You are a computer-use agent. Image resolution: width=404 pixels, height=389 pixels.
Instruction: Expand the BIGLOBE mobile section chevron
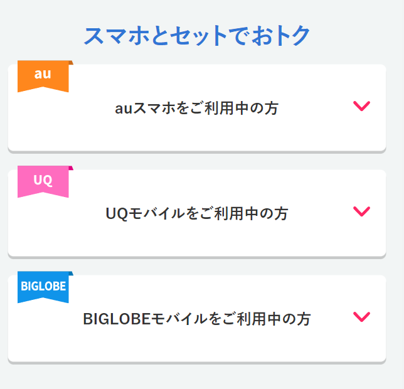click(x=361, y=317)
